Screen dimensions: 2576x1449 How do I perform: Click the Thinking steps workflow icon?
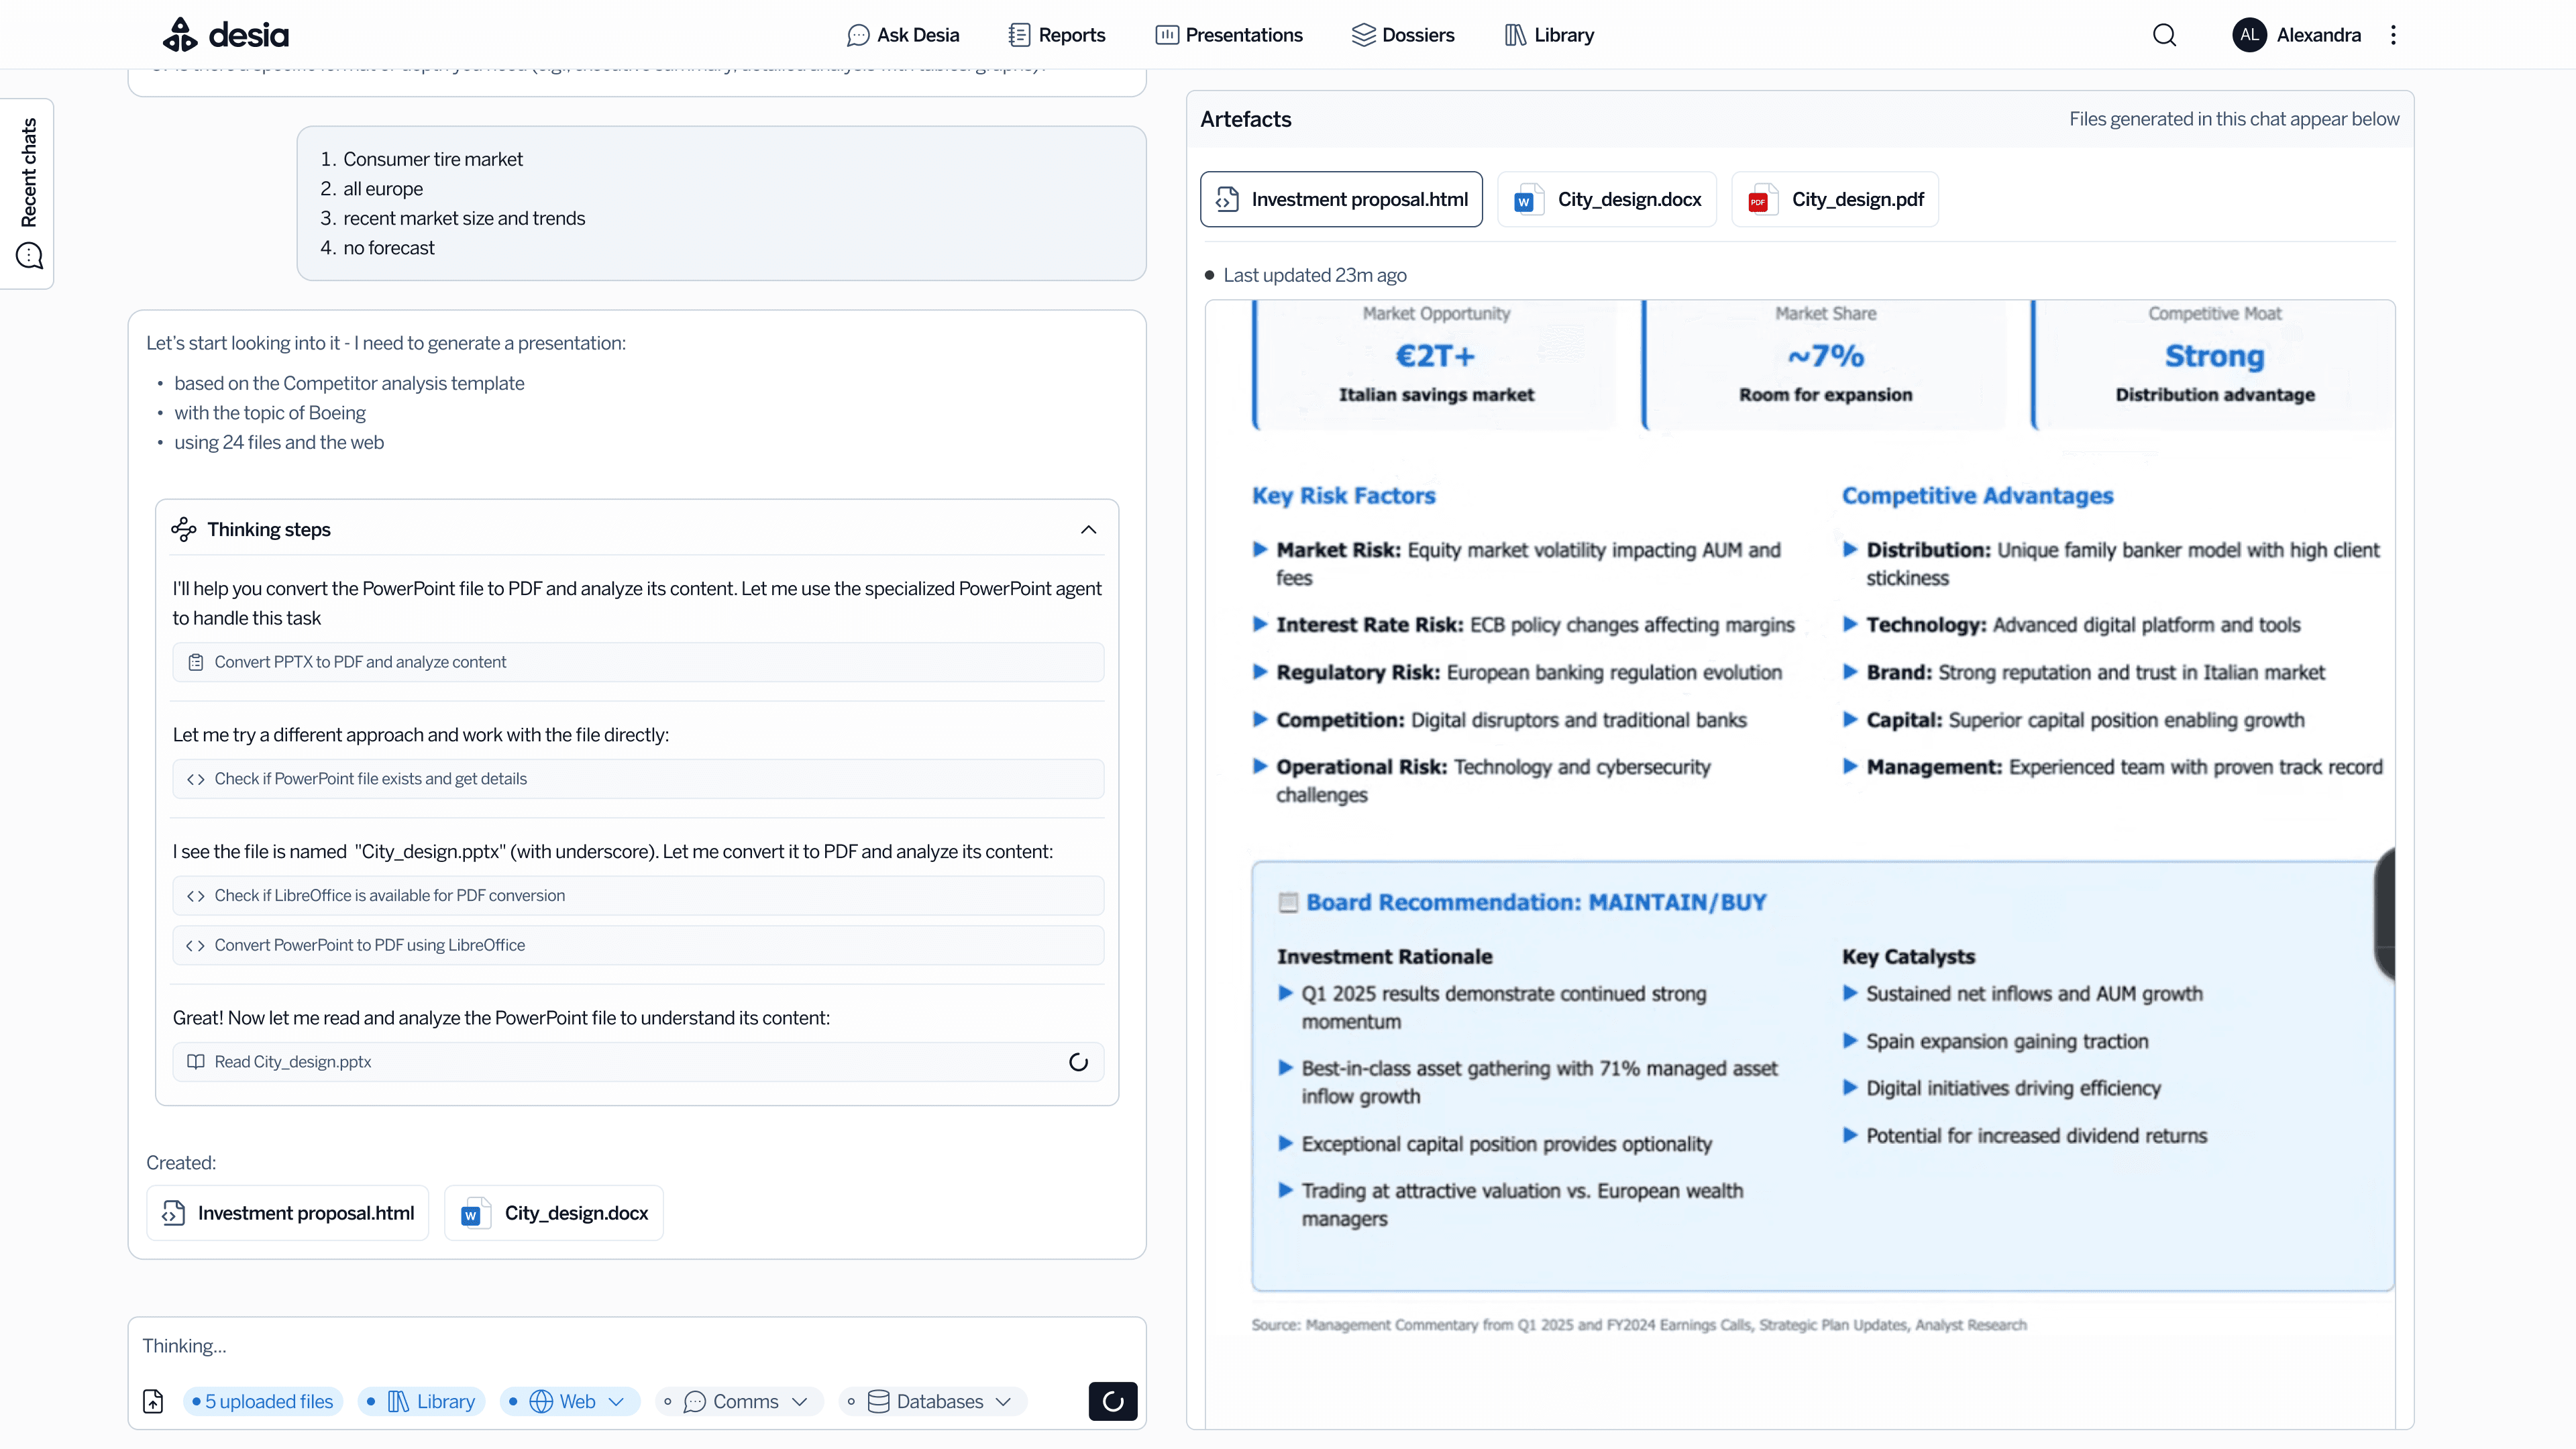point(184,529)
